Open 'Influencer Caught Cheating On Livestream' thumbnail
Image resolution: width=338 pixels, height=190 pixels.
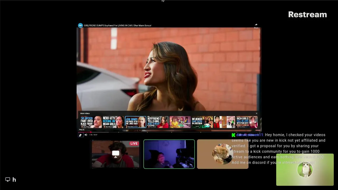point(202,122)
